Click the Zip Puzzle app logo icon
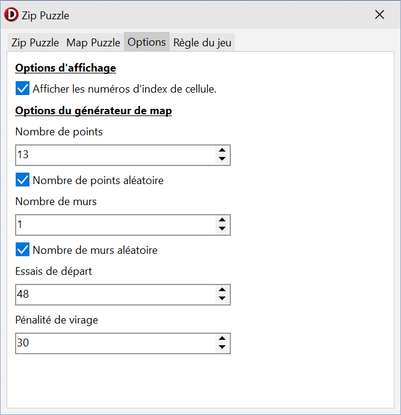401x415 pixels. pos(11,15)
